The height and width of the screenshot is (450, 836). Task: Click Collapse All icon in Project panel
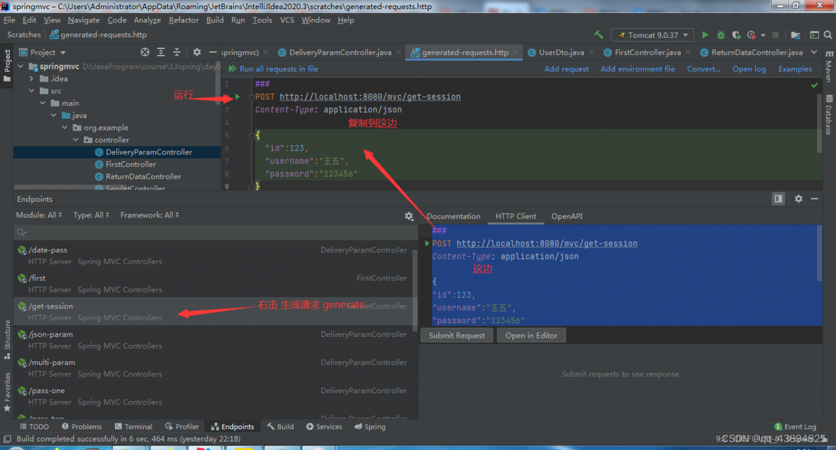point(177,52)
